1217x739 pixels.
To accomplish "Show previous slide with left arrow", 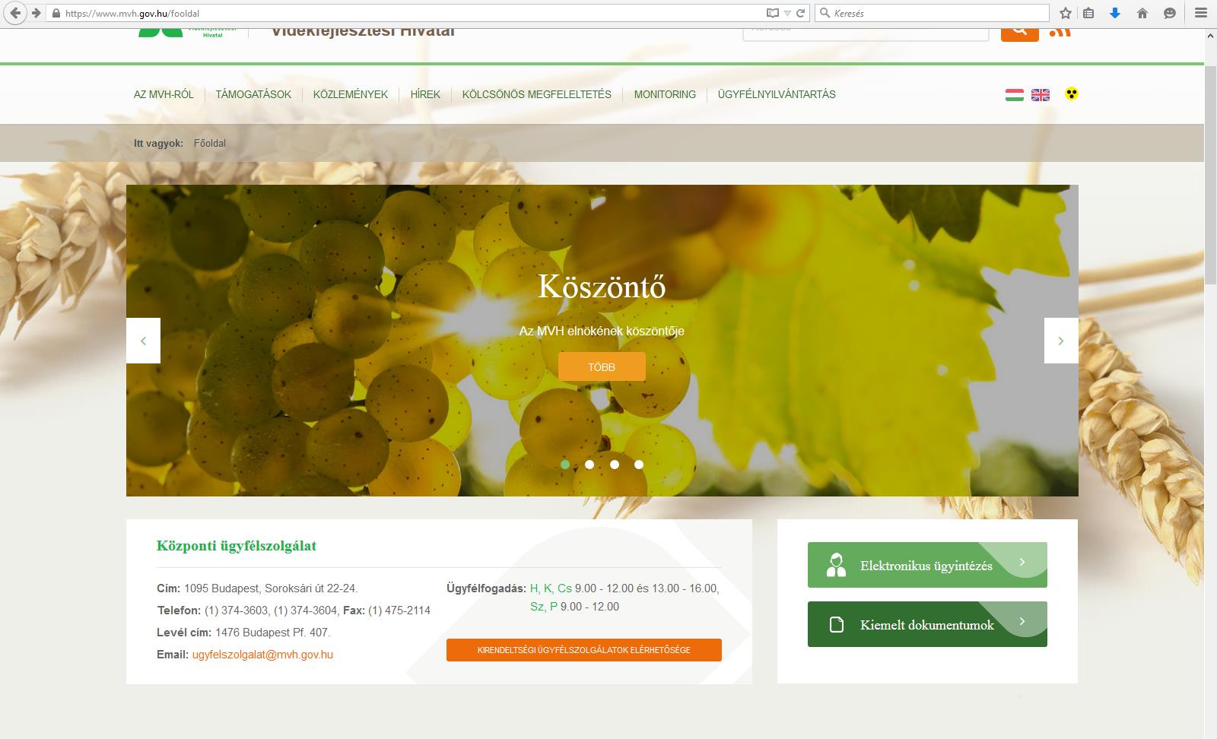I will point(143,341).
